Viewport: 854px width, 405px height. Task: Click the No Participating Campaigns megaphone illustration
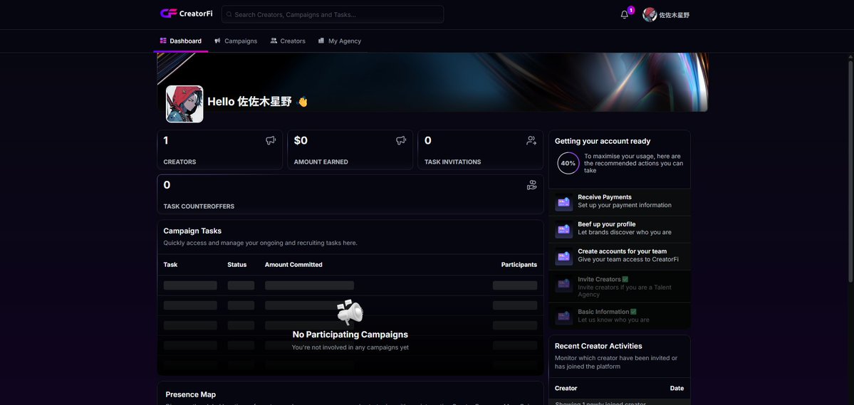pyautogui.click(x=350, y=312)
